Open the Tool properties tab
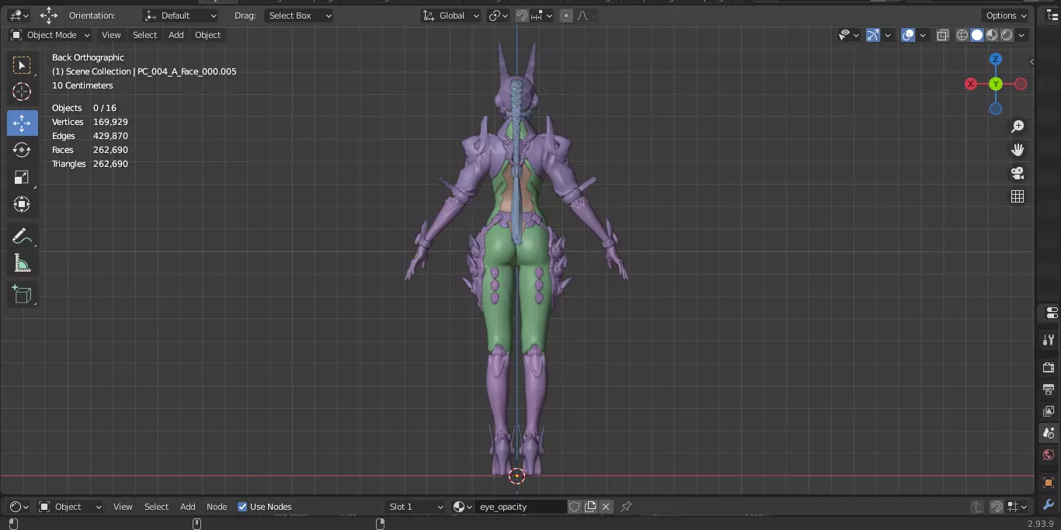Image resolution: width=1061 pixels, height=530 pixels. pos(1049,340)
